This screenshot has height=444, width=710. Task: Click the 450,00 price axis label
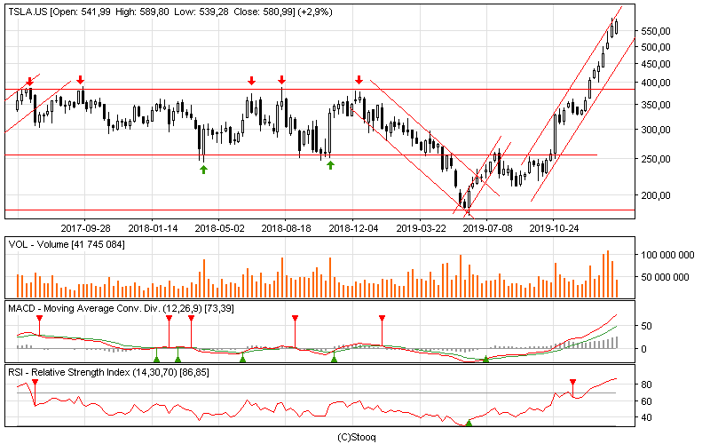(x=656, y=64)
